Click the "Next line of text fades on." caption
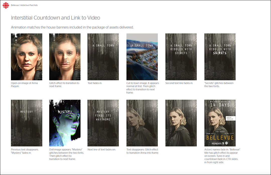 point(102,149)
